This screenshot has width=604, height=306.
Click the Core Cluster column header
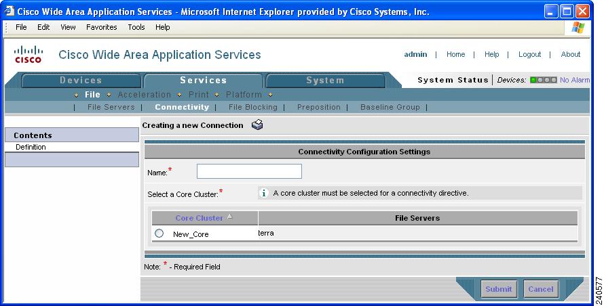tap(199, 218)
